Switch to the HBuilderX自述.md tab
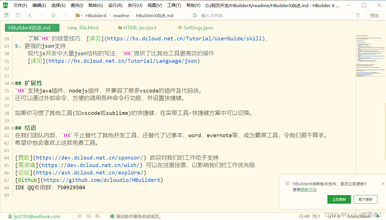Viewport: 386px width, 220px height. coord(32,28)
